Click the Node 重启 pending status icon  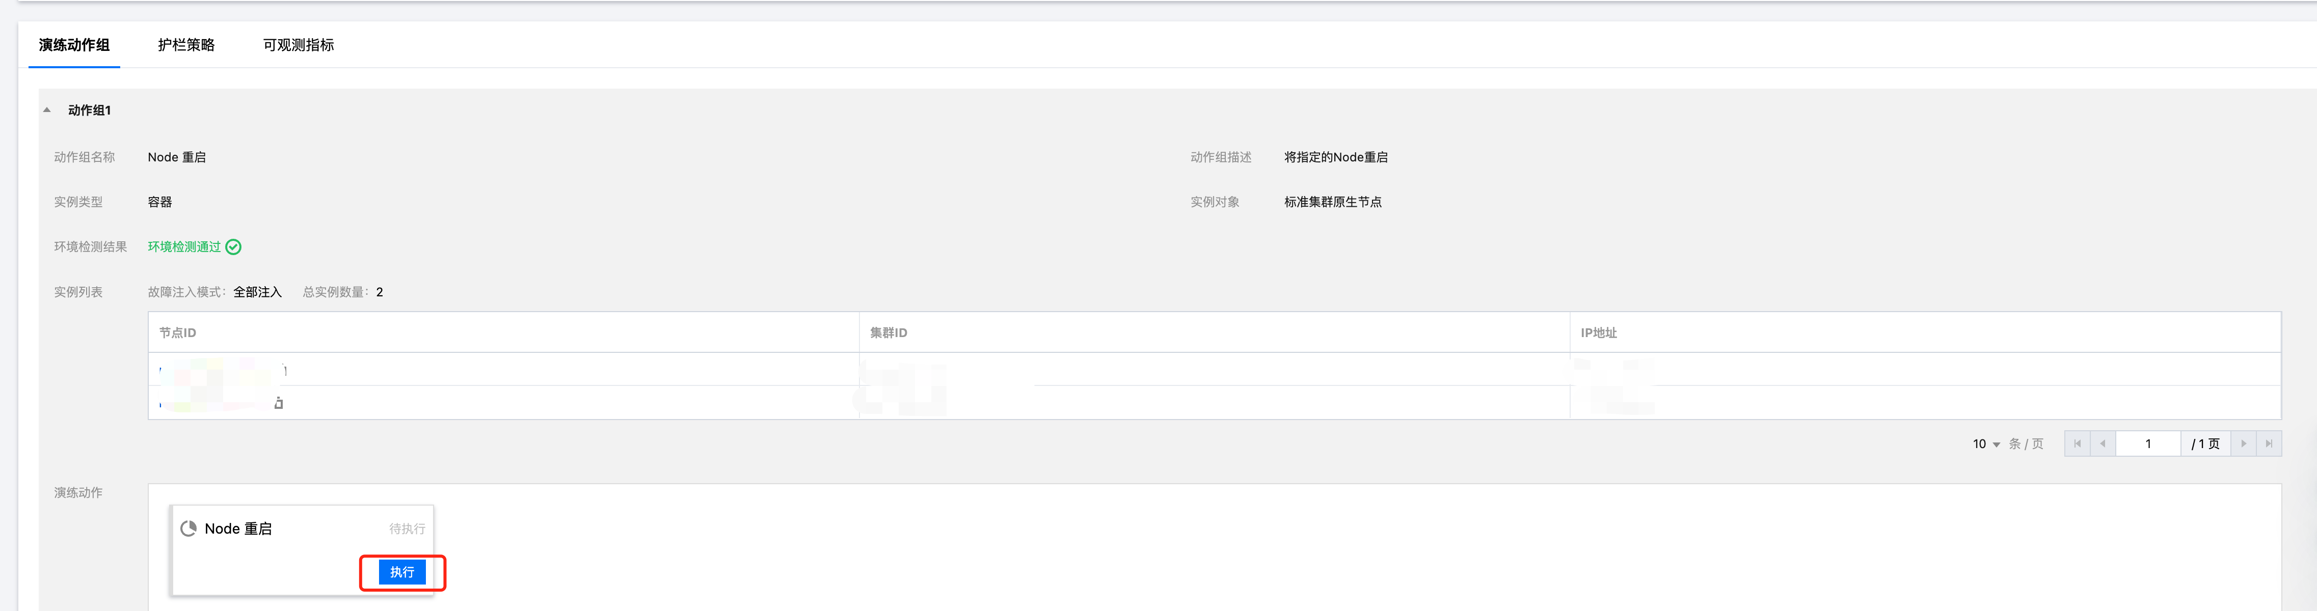tap(189, 529)
